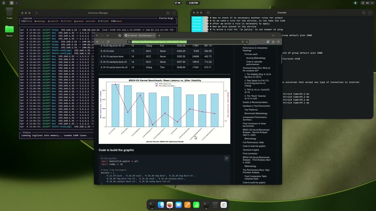Search icon in Vuurmuur Manager window
The height and width of the screenshot is (211, 376).
click(x=168, y=13)
